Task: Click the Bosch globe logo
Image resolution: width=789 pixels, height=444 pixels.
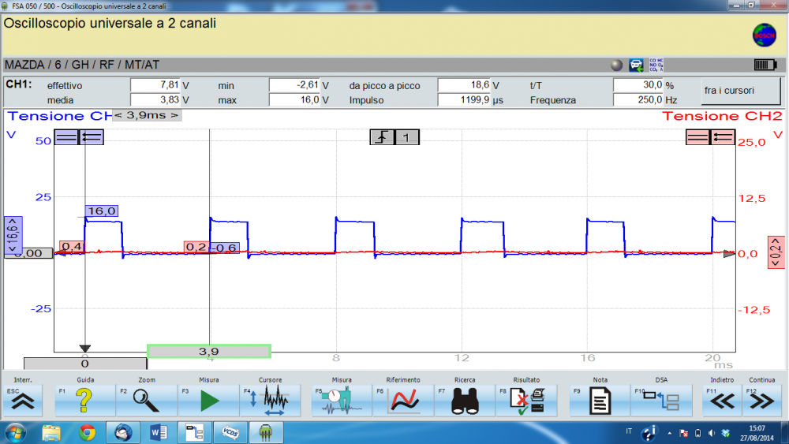Action: click(764, 35)
